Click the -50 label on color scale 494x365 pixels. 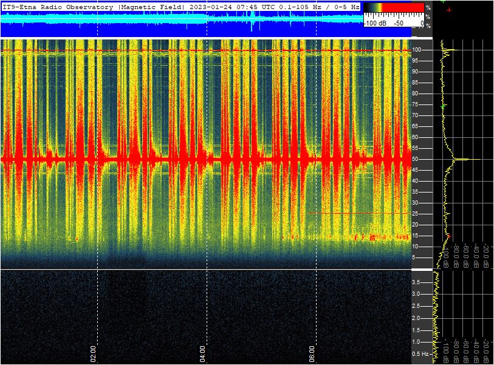399,23
